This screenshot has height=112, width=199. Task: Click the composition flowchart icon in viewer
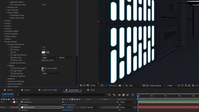189,86
